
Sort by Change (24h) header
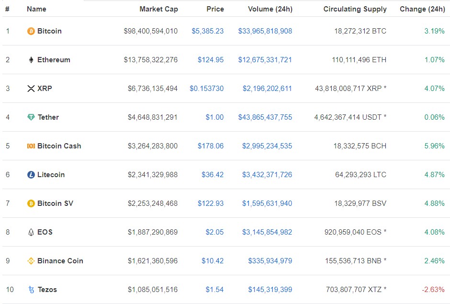422,9
